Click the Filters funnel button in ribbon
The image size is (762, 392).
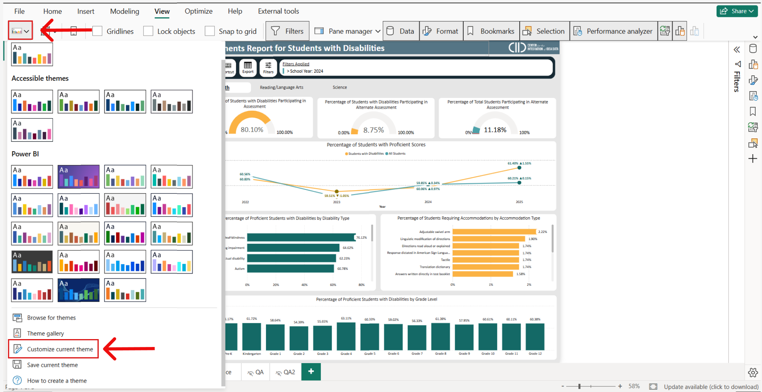pyautogui.click(x=287, y=31)
